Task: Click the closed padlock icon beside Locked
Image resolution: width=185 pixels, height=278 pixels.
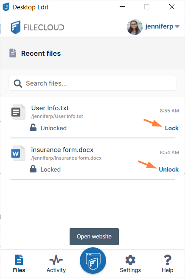Action: (x=33, y=169)
